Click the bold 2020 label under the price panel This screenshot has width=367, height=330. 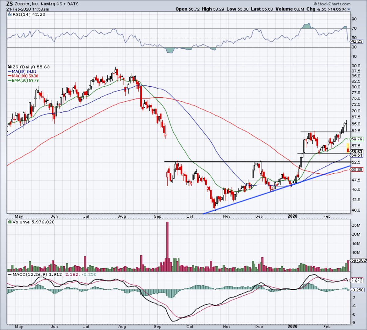pos(293,216)
